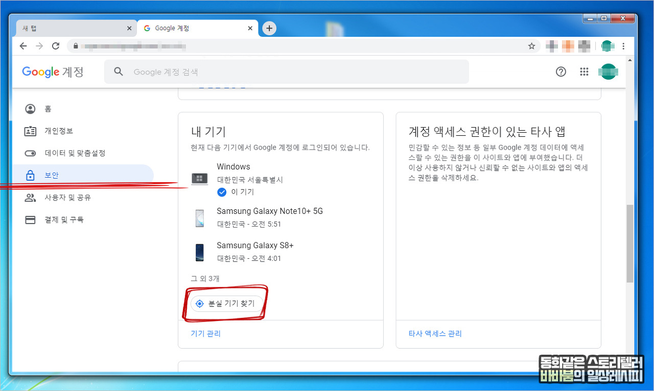Click the Windows laptop device icon

coord(199,179)
